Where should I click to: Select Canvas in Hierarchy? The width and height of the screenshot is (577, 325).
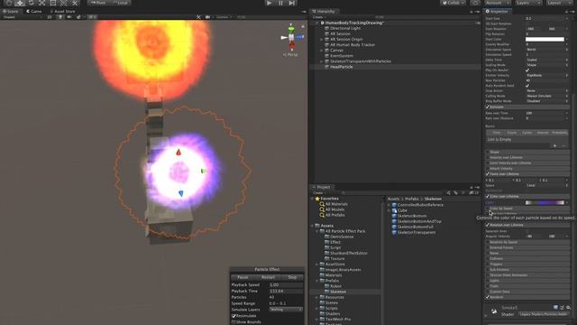336,51
